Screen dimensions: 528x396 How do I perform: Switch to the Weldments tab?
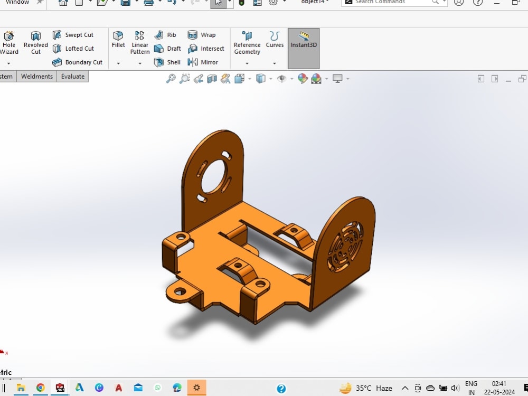36,76
